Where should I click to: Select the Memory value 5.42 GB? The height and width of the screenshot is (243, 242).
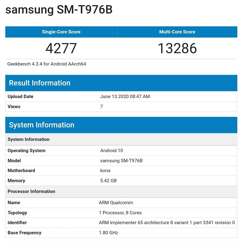108,181
